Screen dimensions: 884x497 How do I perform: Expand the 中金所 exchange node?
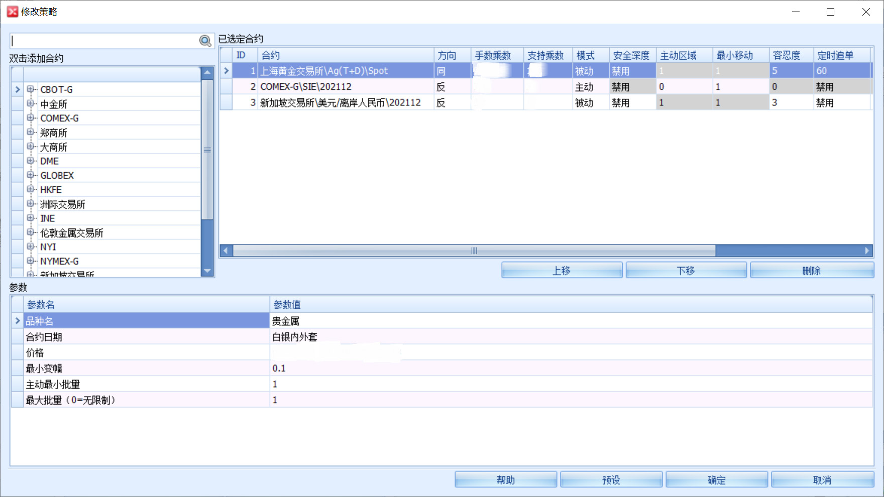31,103
